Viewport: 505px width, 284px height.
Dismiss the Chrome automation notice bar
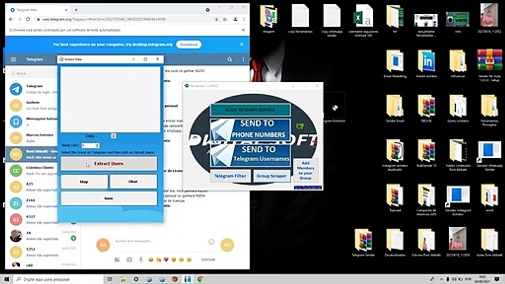pos(243,30)
